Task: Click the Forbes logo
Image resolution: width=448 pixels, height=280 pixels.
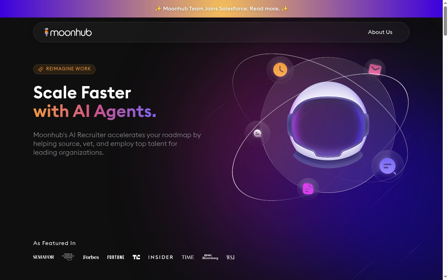Action: pyautogui.click(x=91, y=257)
